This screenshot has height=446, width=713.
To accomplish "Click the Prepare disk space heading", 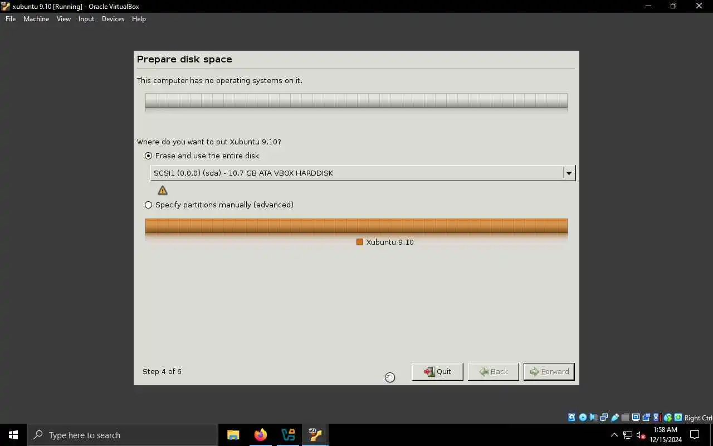I will [184, 59].
